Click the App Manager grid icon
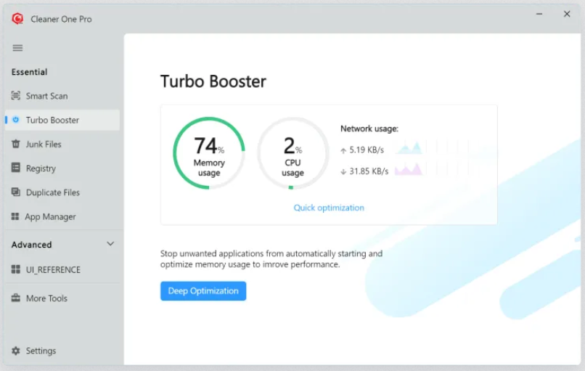This screenshot has width=585, height=371. (15, 216)
